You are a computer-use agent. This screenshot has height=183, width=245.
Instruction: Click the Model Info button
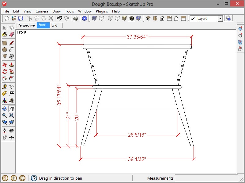pyautogui.click(x=85, y=19)
